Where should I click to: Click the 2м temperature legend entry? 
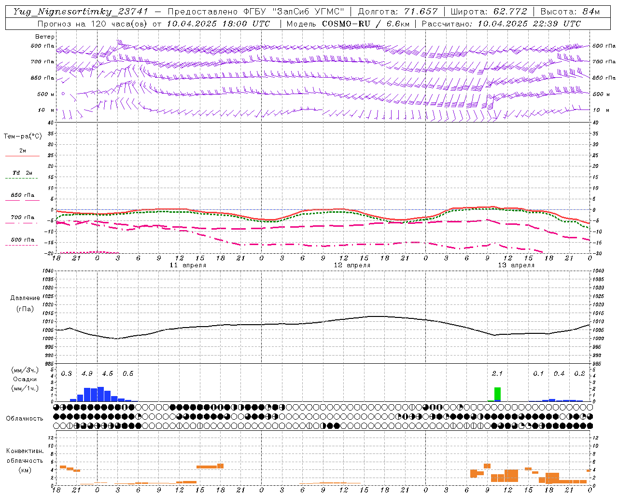[x=22, y=151]
